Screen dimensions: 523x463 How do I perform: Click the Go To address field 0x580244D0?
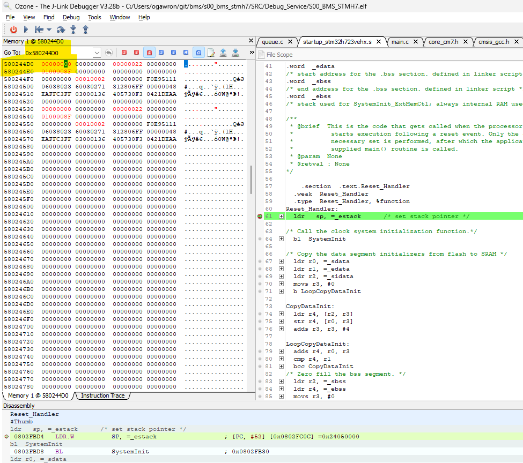pyautogui.click(x=59, y=53)
